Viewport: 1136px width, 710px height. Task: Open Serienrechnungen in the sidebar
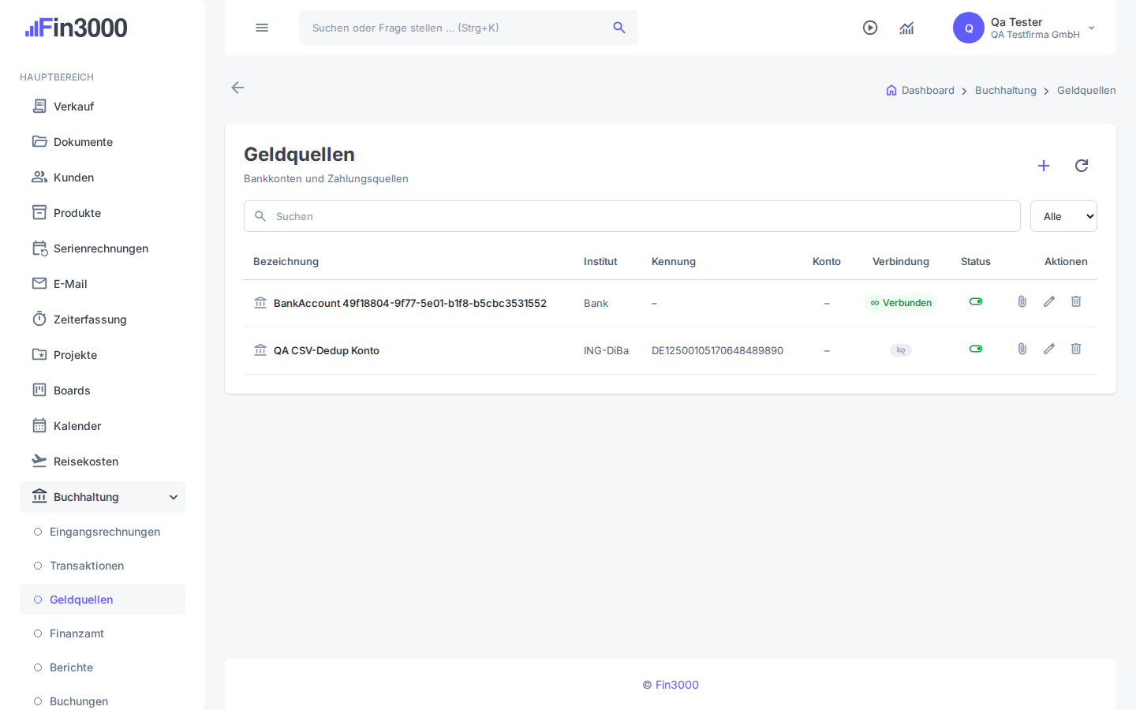103,248
